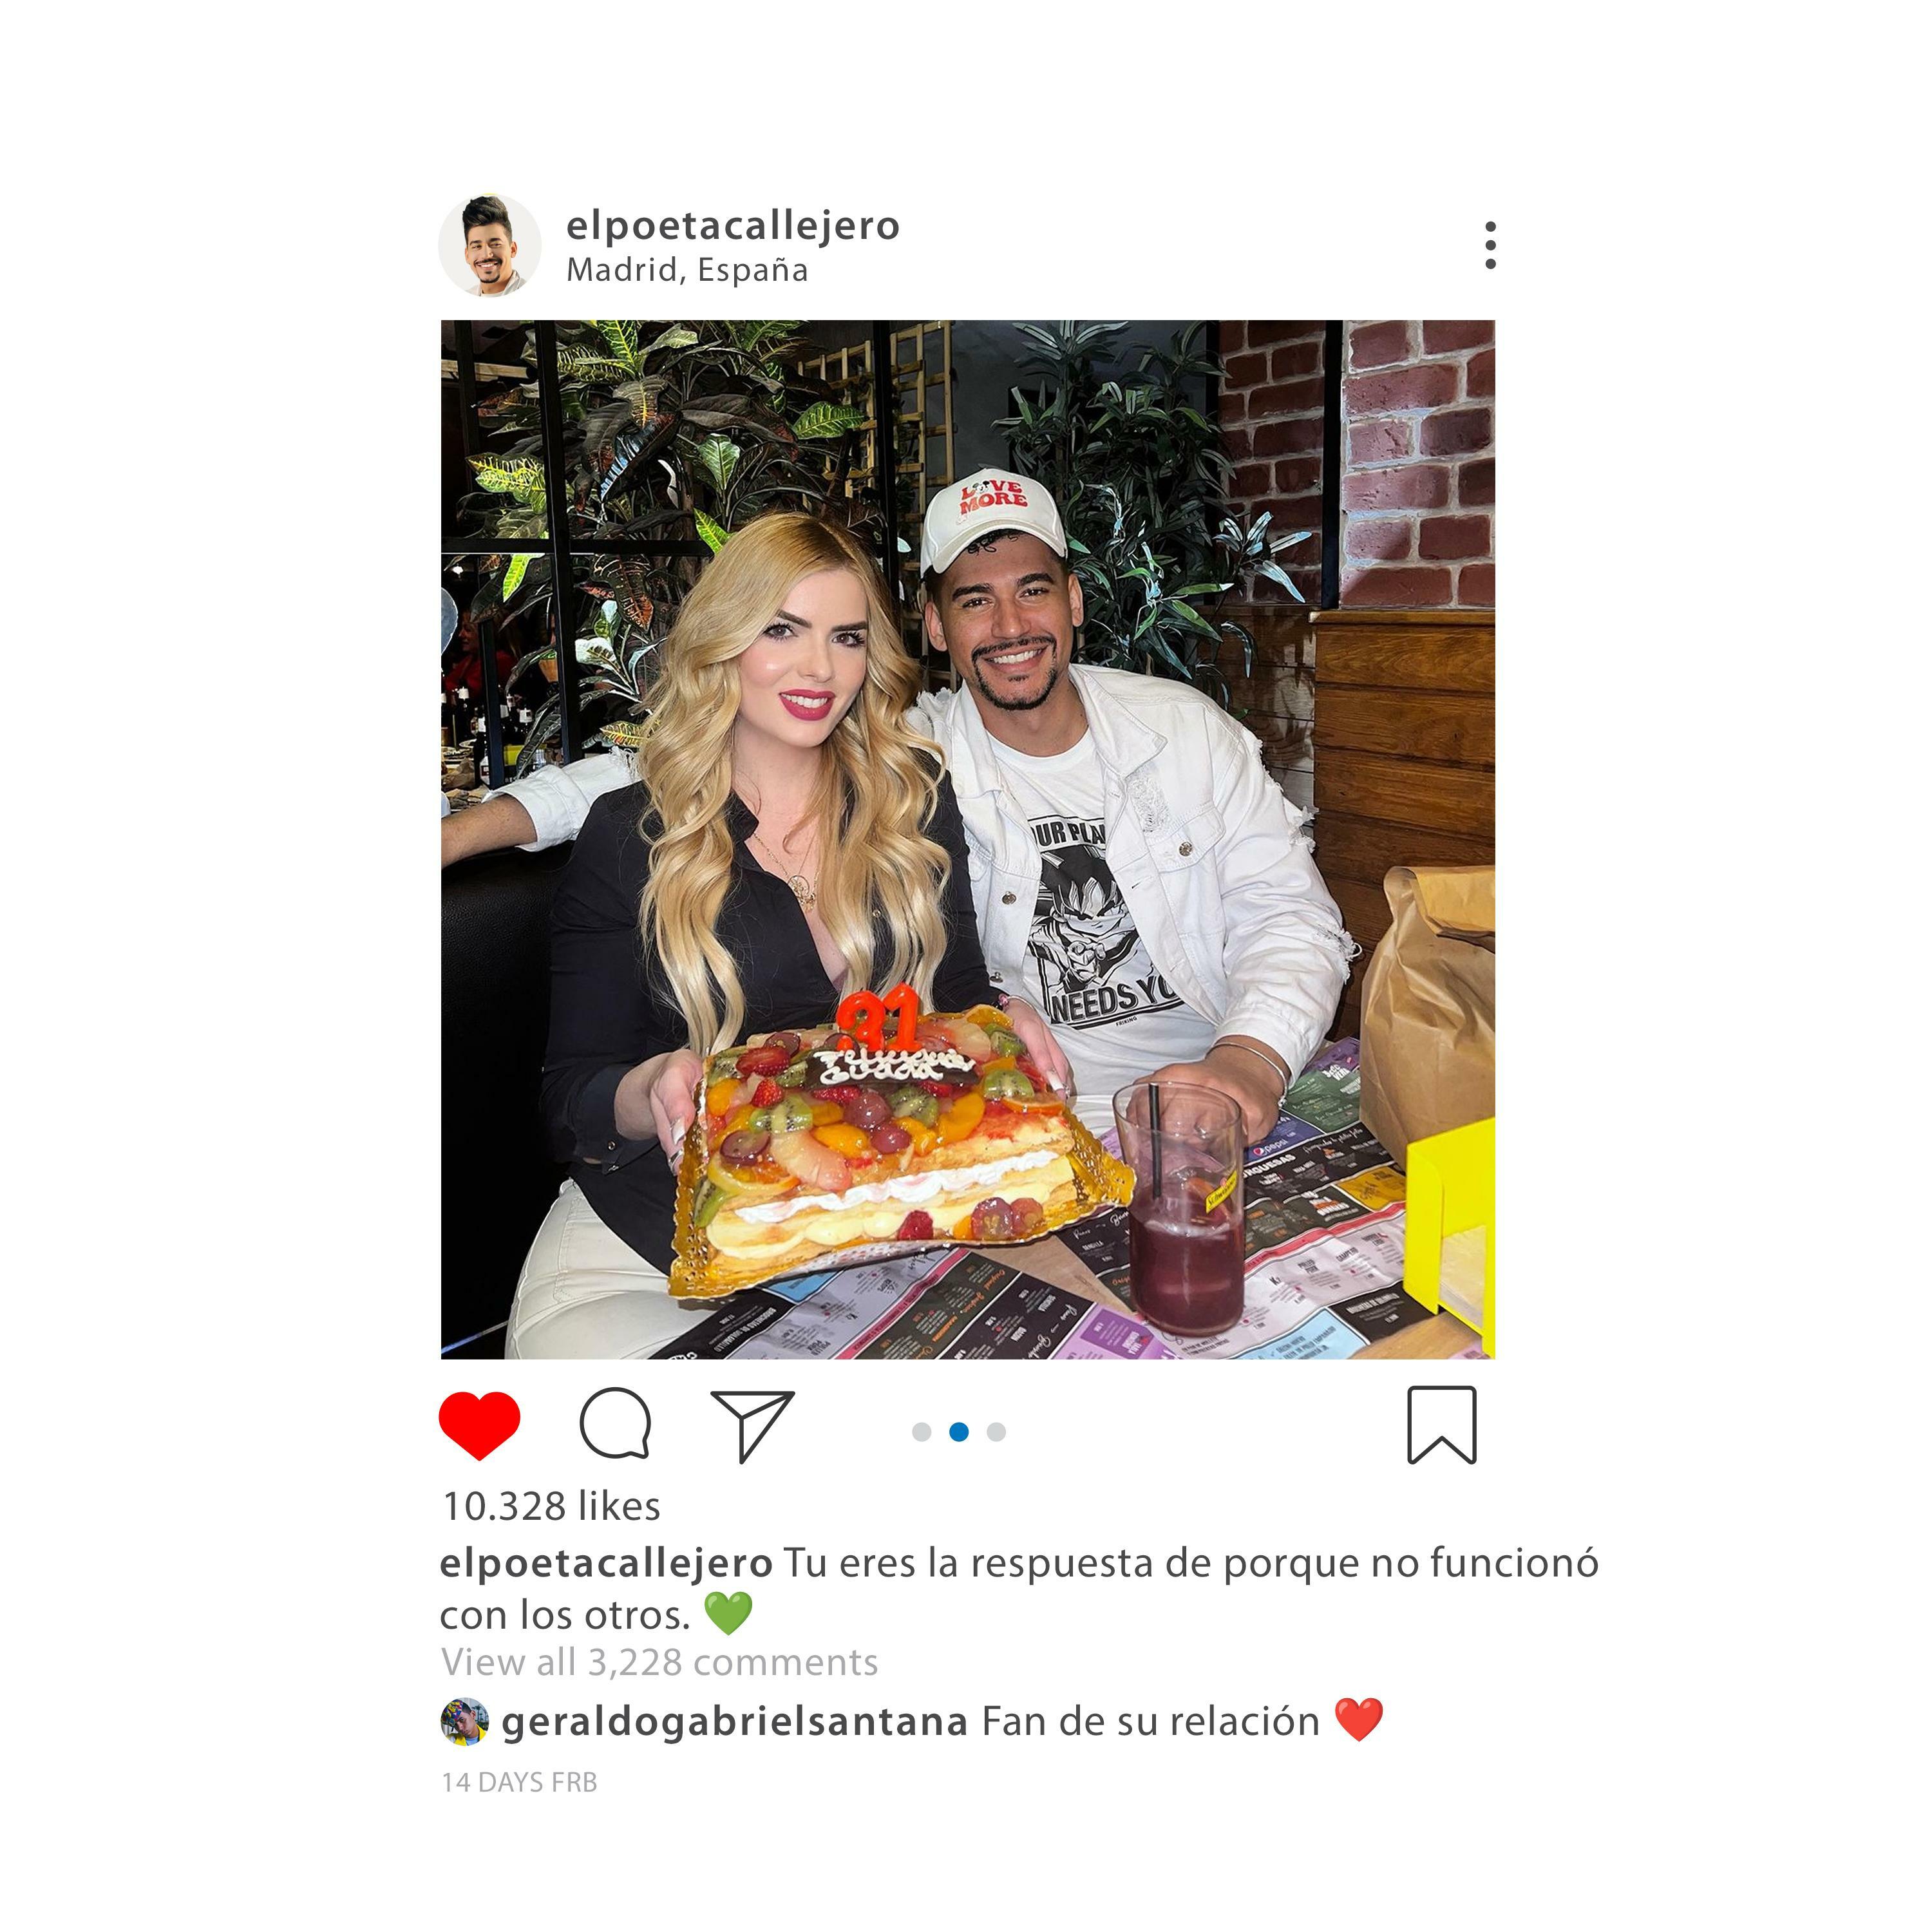Open comments with speech bubble icon
The width and height of the screenshot is (1932, 1932).
click(616, 1424)
